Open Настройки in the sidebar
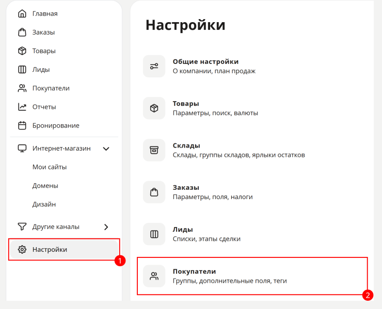 pyautogui.click(x=65, y=250)
